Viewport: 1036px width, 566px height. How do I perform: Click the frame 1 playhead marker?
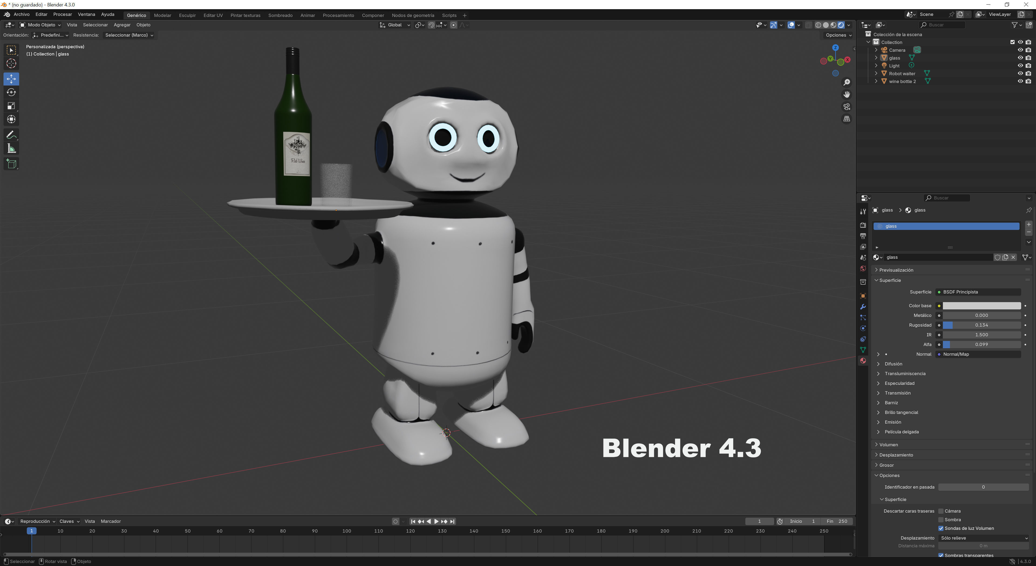31,531
